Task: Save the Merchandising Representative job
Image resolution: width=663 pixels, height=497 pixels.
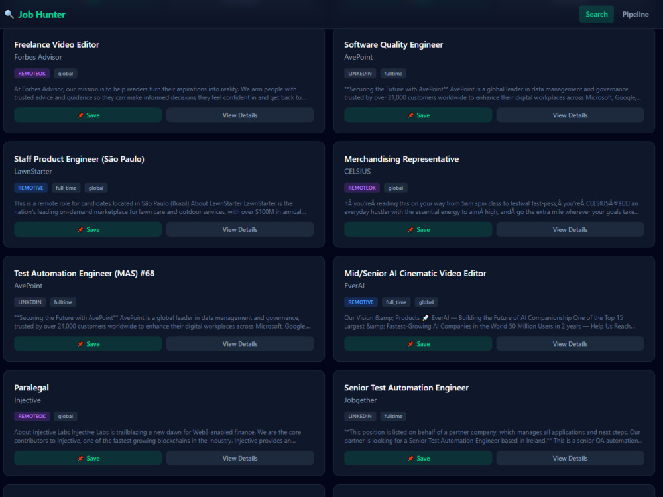Action: point(418,229)
